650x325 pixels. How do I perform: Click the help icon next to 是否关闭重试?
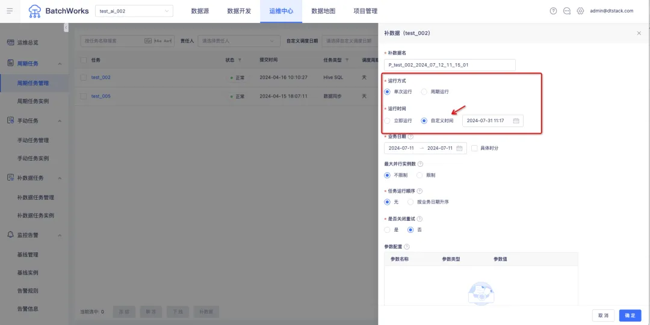(x=419, y=218)
